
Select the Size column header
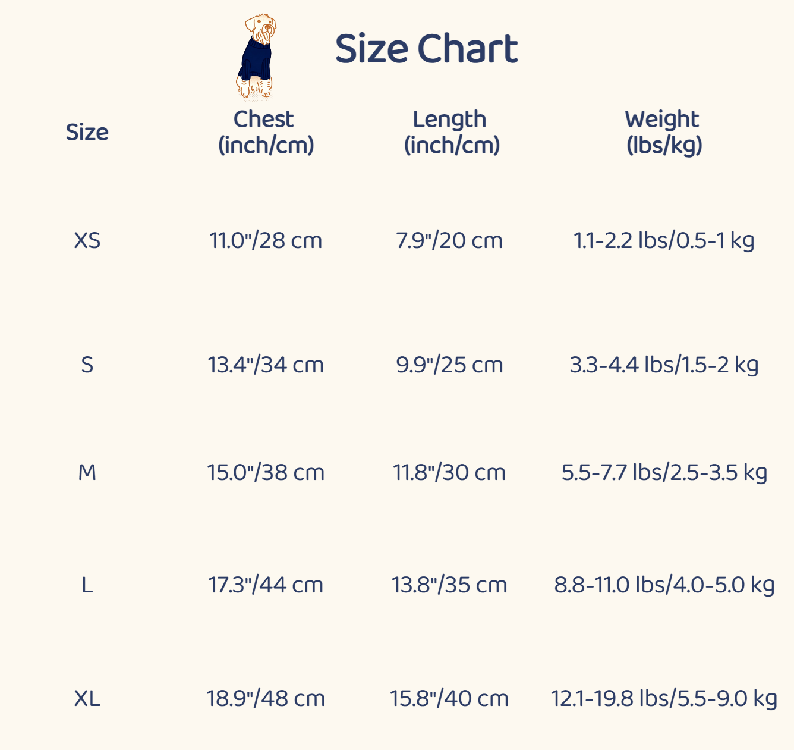[x=87, y=132]
